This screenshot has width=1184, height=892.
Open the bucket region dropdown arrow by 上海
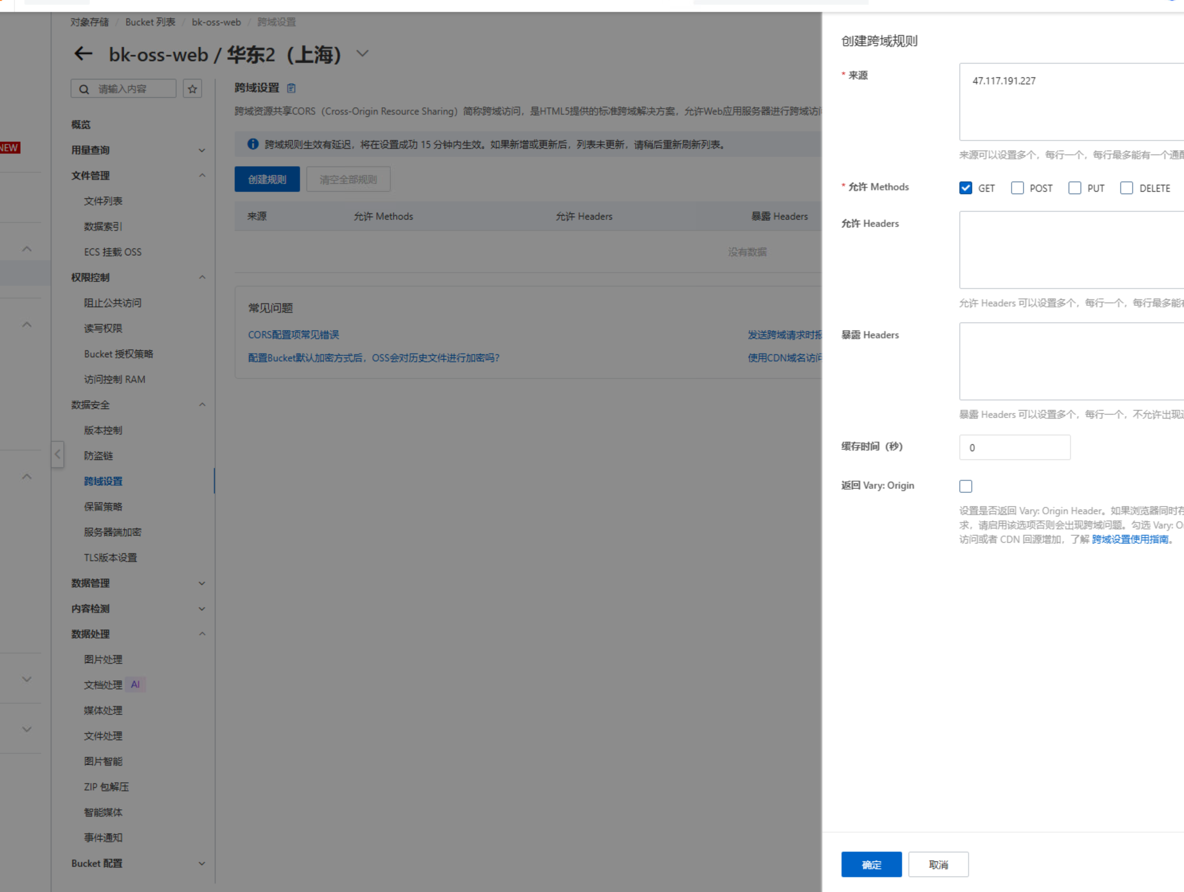(x=363, y=54)
